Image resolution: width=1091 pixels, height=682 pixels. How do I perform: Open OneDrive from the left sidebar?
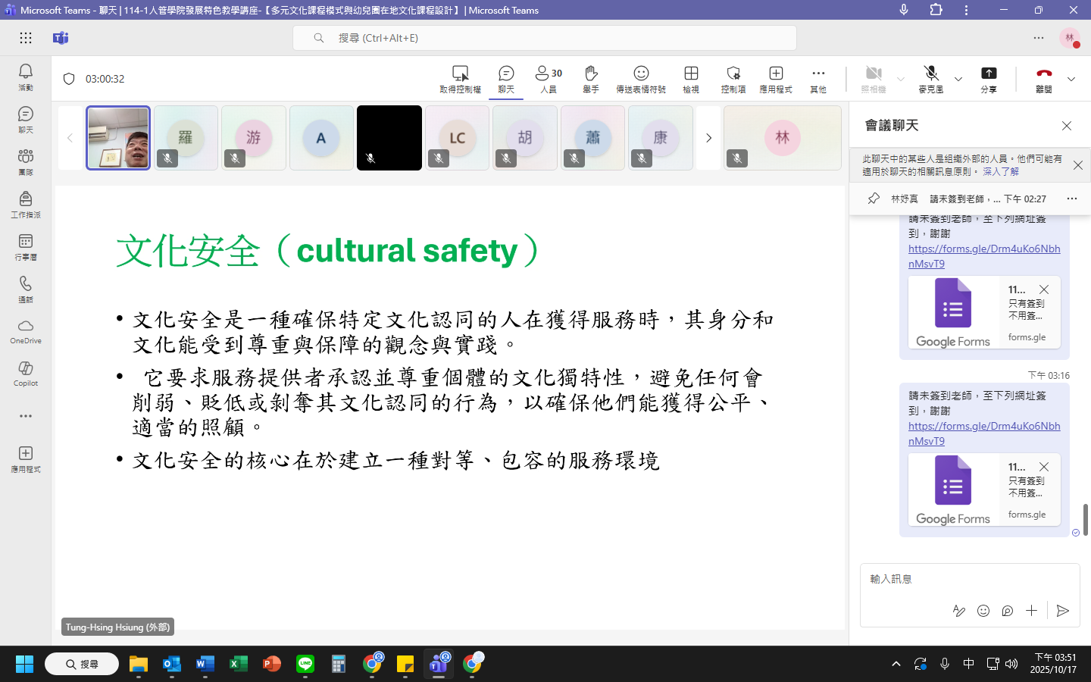pyautogui.click(x=26, y=330)
